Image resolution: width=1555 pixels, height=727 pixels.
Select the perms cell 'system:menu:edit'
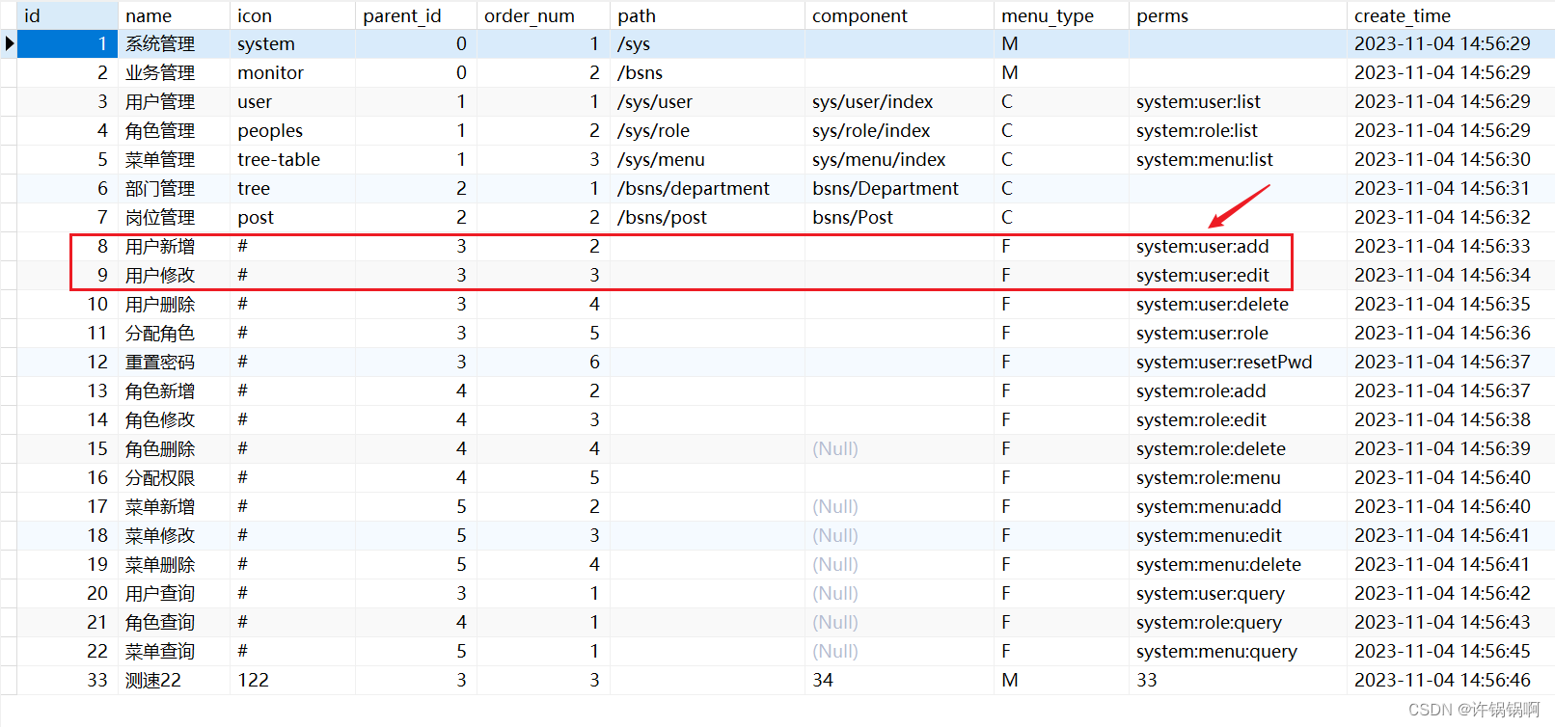tap(1238, 536)
